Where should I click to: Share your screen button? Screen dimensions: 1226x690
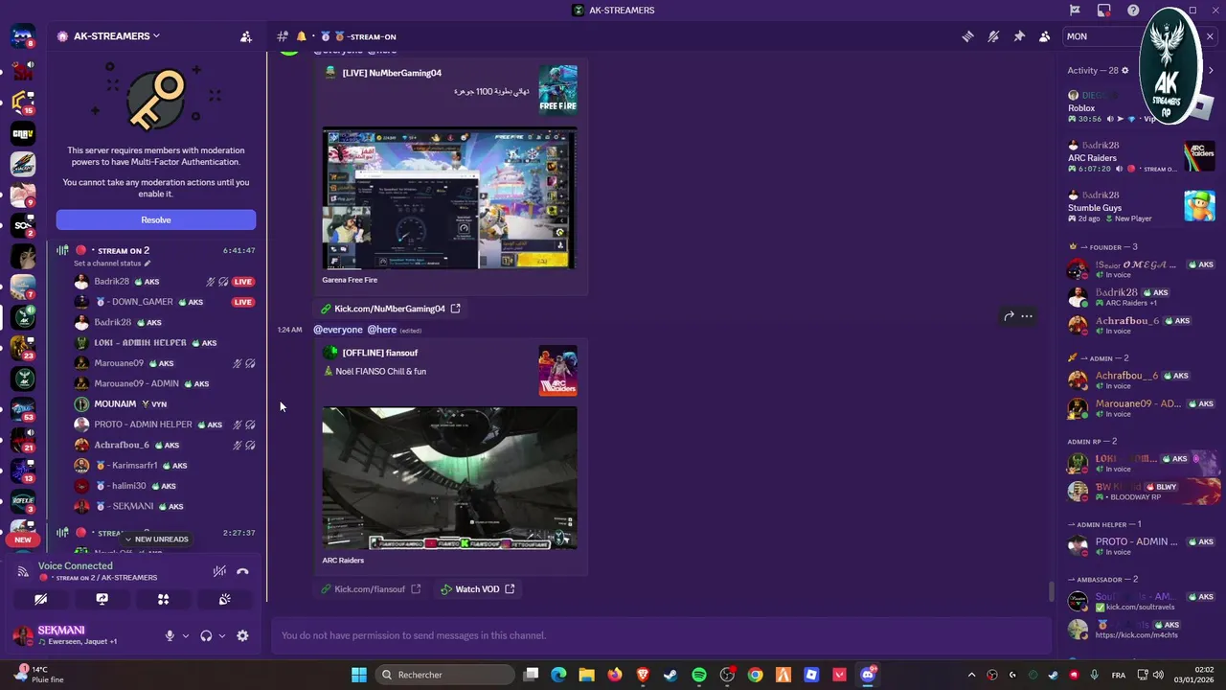[x=102, y=599]
